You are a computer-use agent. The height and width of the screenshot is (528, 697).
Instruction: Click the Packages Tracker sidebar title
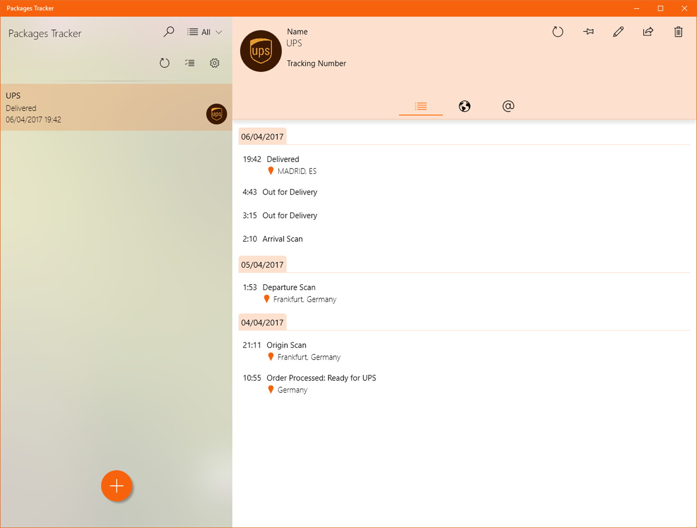[x=45, y=33]
